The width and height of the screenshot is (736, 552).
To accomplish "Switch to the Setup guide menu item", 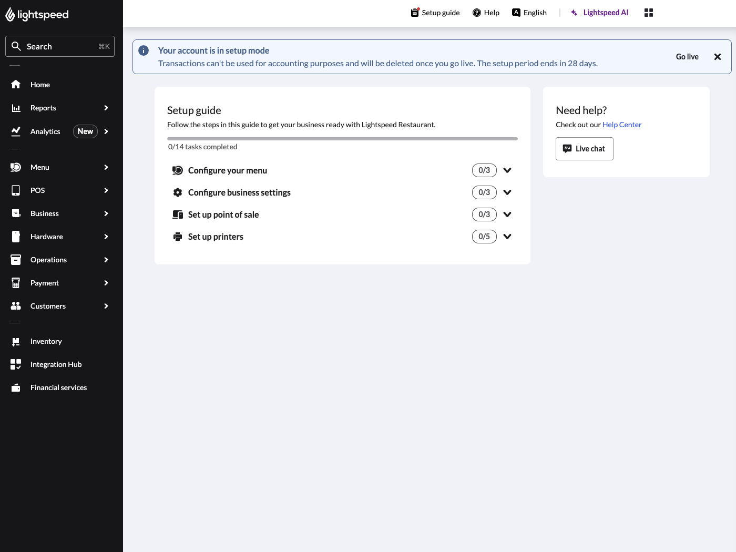I will pos(435,12).
